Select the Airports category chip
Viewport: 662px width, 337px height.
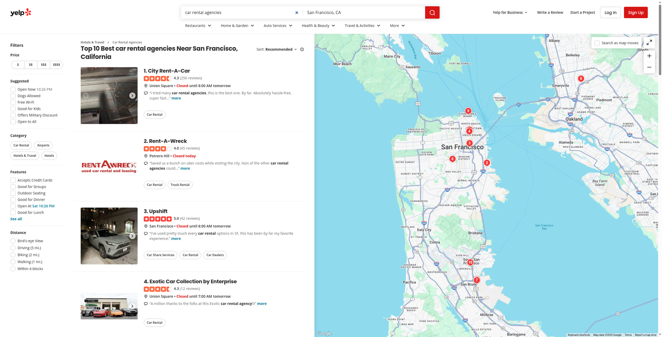43,145
